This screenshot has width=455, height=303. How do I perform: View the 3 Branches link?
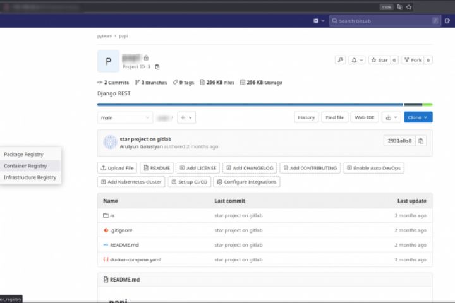(151, 82)
